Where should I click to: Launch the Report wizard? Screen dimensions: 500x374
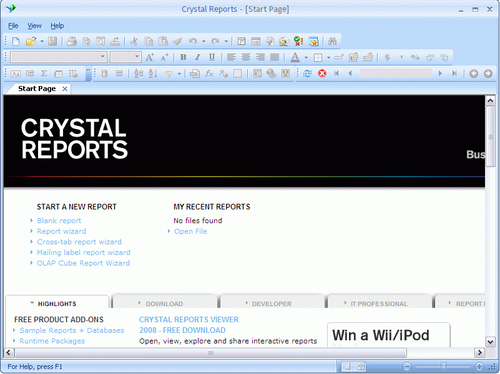click(61, 231)
